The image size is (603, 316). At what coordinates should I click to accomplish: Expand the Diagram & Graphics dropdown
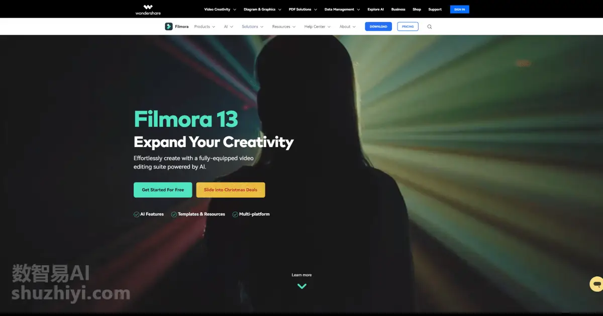[x=262, y=10]
